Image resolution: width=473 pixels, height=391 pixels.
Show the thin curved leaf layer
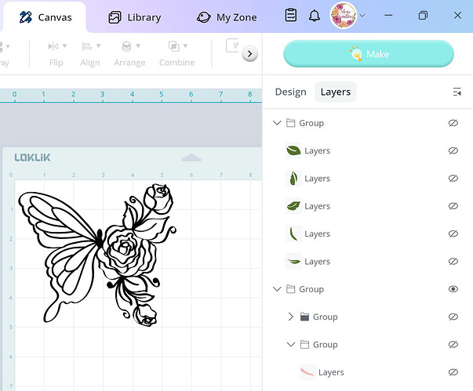click(x=453, y=234)
